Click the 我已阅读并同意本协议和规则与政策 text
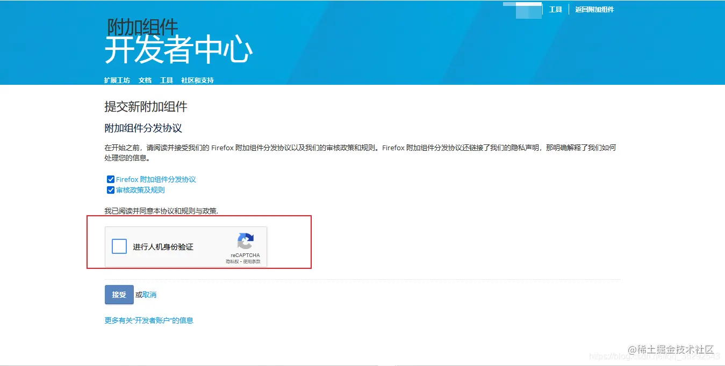This screenshot has width=725, height=366. pos(161,211)
